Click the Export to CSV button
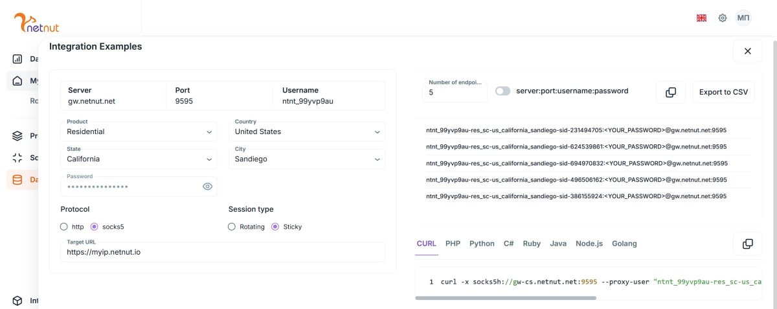The image size is (777, 309). coord(723,92)
